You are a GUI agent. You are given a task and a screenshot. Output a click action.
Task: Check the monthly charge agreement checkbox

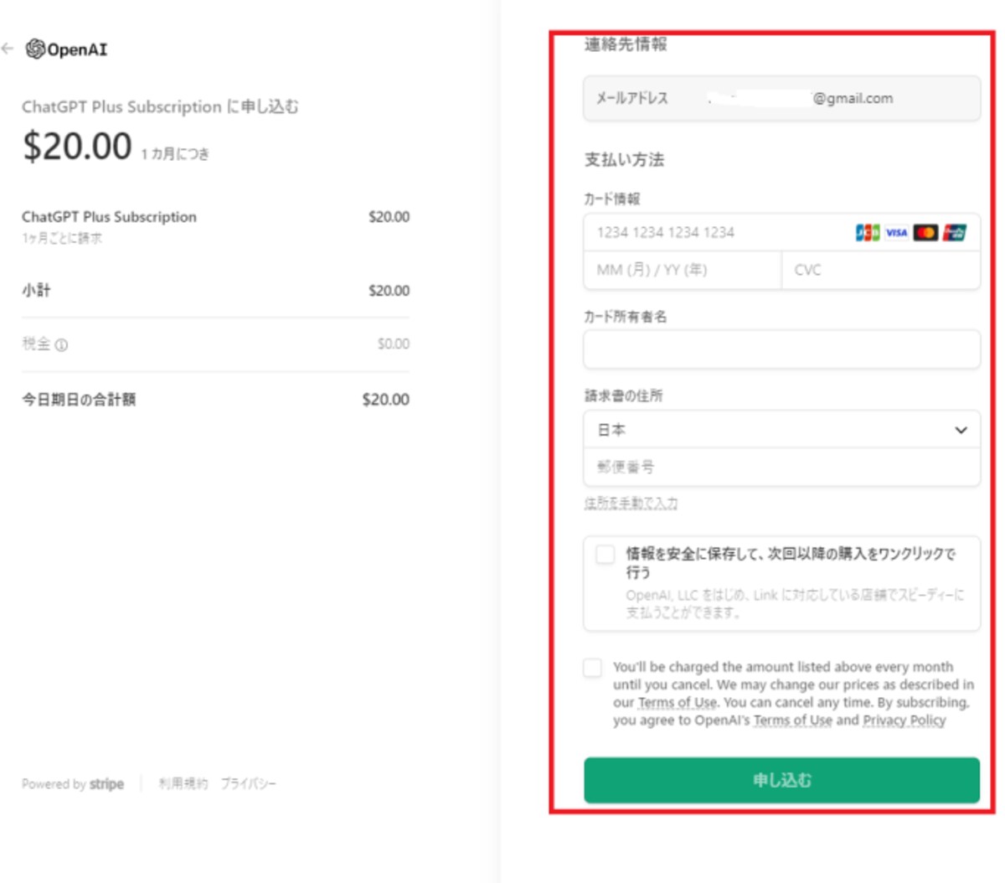coord(592,668)
